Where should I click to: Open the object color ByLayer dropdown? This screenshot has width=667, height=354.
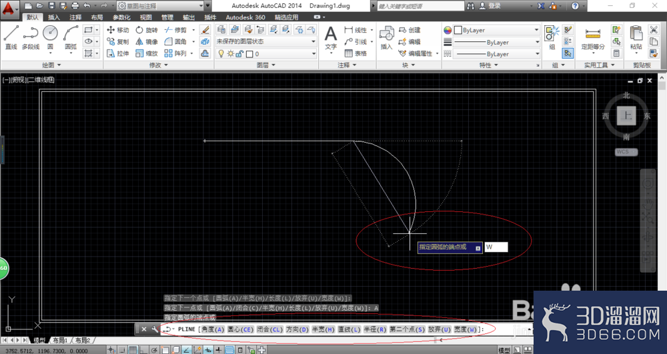point(496,30)
